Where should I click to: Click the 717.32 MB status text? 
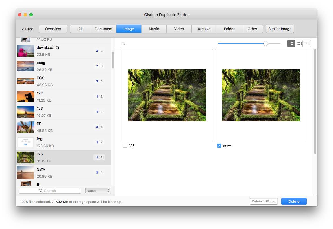(60, 202)
